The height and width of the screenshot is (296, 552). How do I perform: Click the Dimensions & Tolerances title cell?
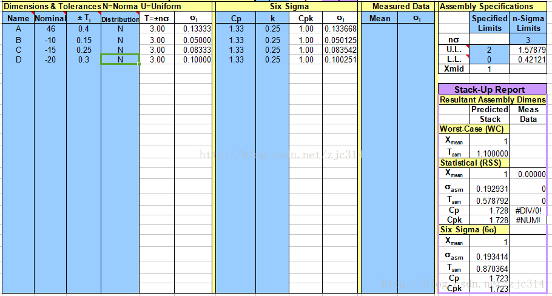(x=107, y=6)
